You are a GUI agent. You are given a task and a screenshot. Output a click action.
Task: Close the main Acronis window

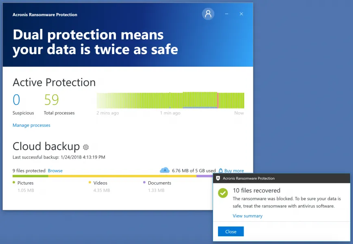[241, 14]
